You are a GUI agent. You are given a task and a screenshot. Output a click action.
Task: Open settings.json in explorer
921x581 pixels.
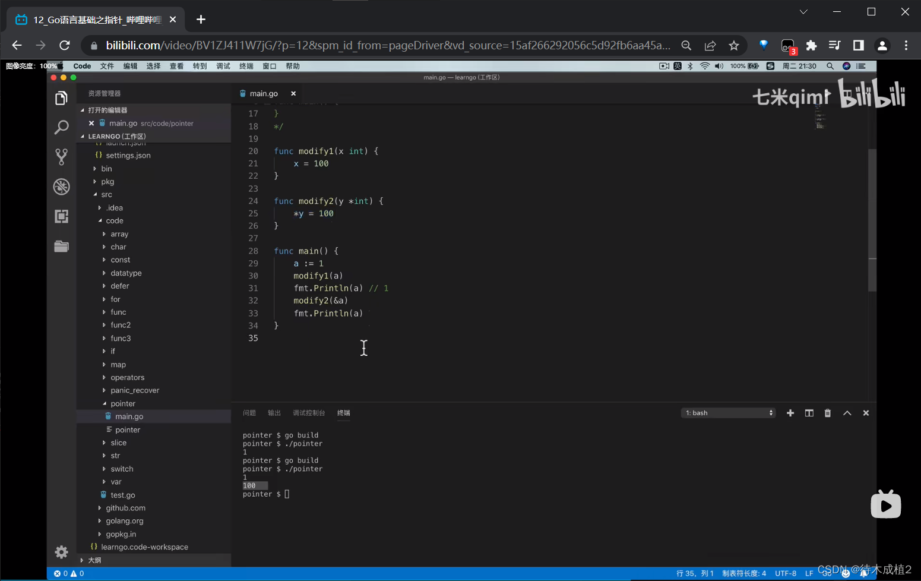(128, 155)
